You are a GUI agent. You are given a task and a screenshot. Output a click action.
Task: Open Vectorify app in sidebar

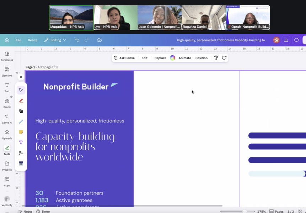click(7, 201)
